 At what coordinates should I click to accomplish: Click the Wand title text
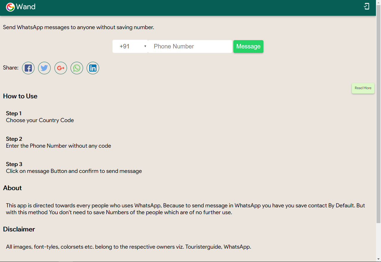coord(26,7)
